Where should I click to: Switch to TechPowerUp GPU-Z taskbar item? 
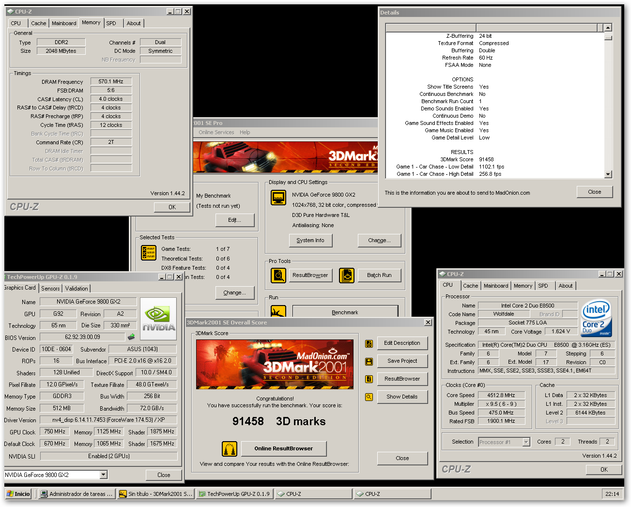235,494
